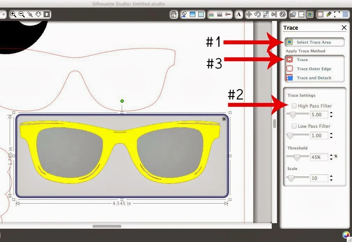Open the Grid settings icon
Viewport: 352px width, 242px height.
pyautogui.click(x=345, y=14)
